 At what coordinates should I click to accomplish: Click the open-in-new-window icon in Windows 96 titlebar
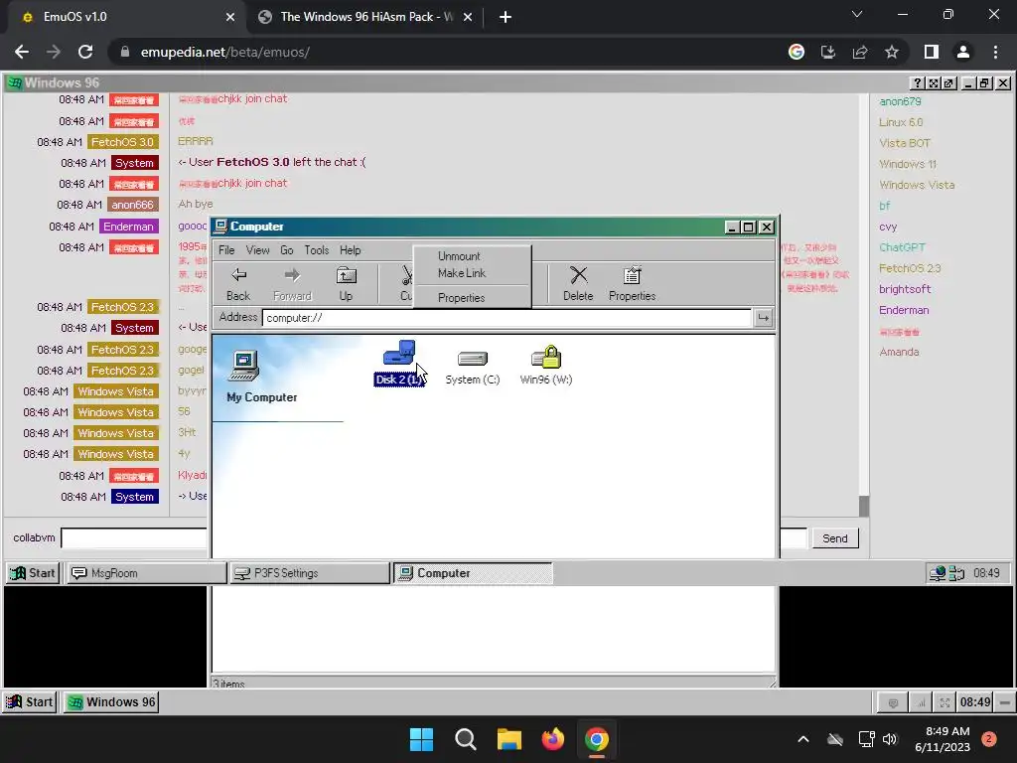(949, 83)
